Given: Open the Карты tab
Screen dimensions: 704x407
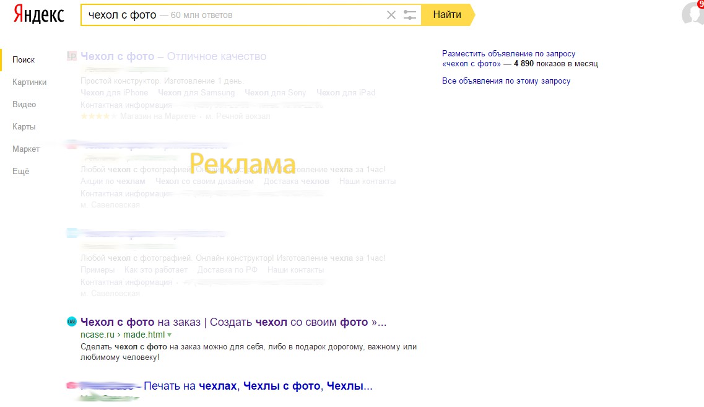Looking at the screenshot, I should (x=24, y=126).
